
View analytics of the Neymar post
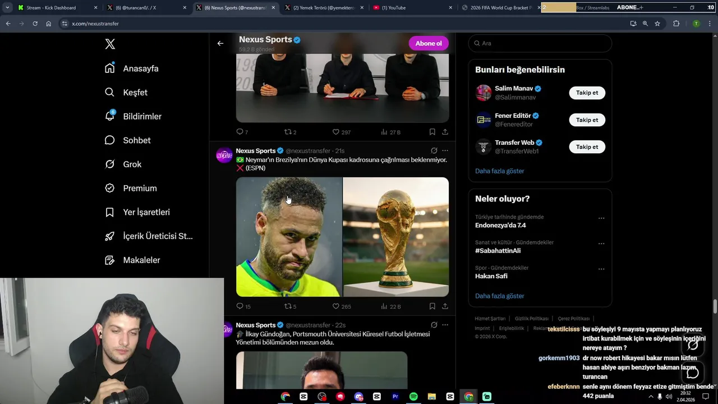390,306
